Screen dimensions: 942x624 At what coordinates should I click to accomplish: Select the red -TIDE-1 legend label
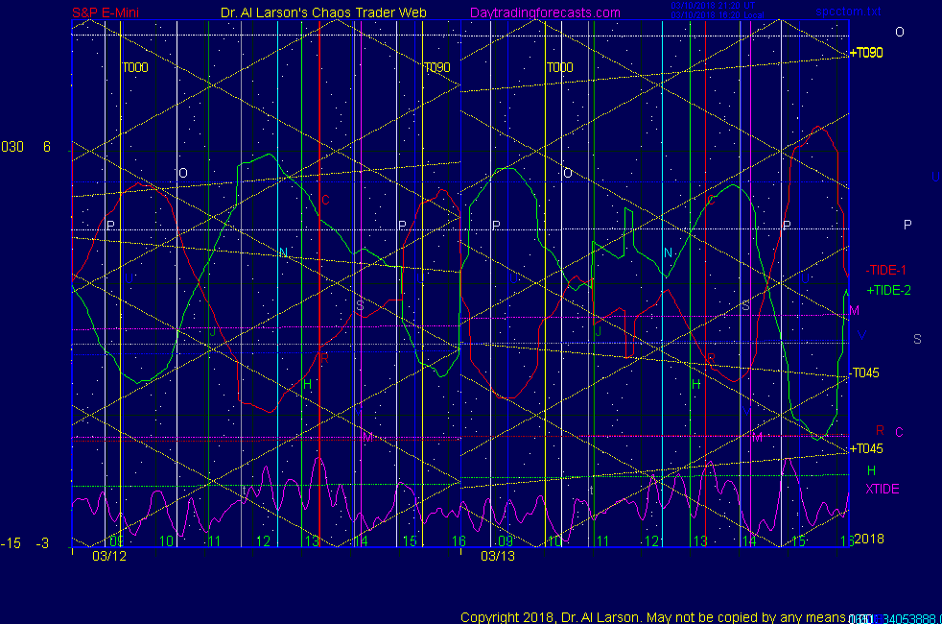tap(887, 270)
